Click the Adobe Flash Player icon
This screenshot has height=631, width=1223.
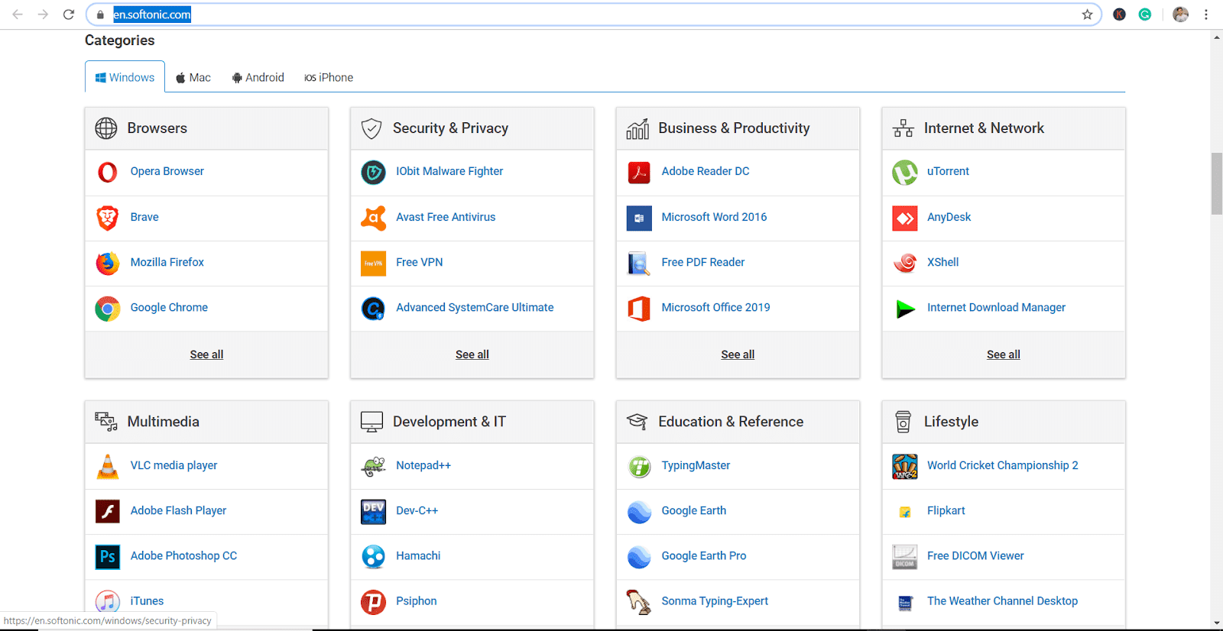tap(108, 511)
